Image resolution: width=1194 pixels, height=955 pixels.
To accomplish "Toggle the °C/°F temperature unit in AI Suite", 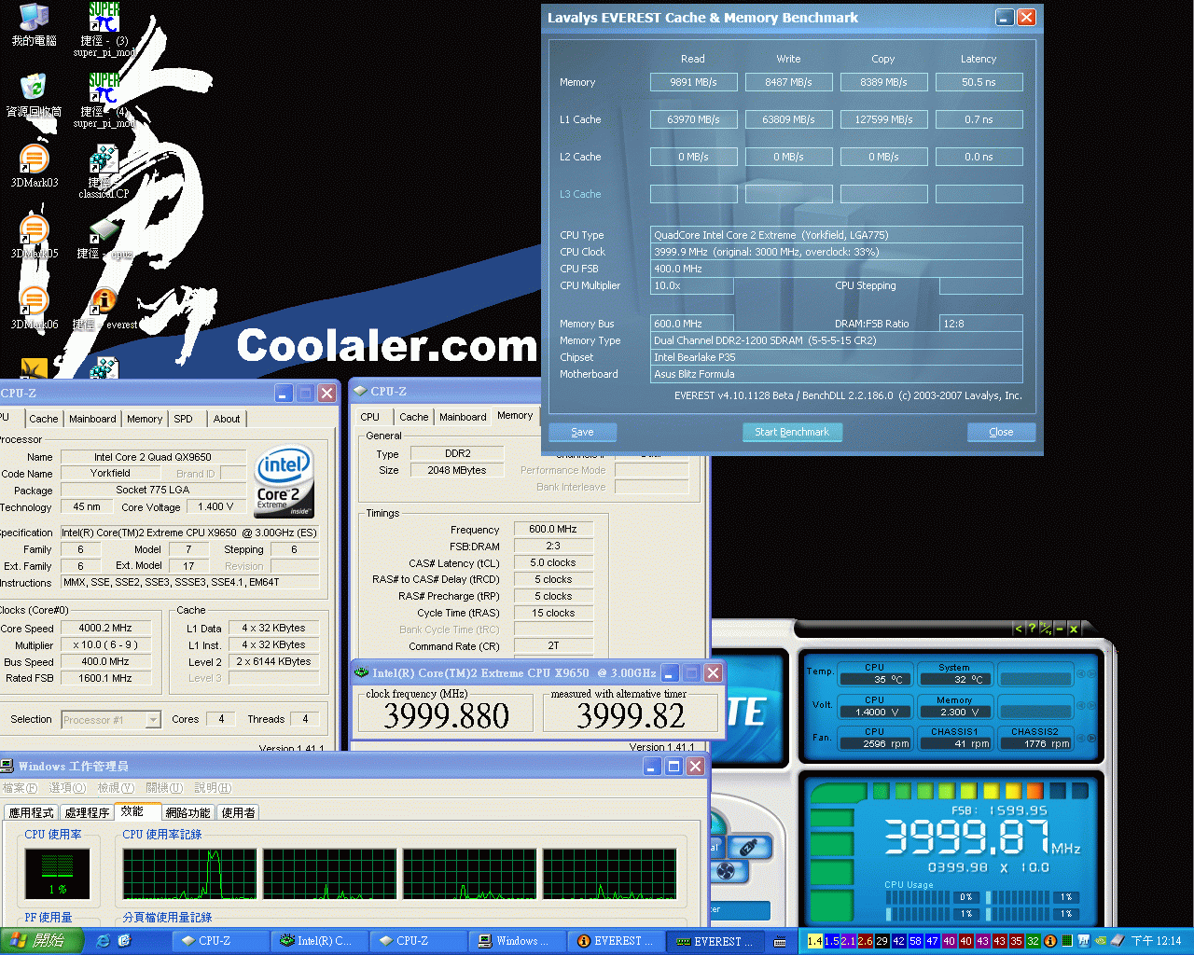I will [1046, 629].
